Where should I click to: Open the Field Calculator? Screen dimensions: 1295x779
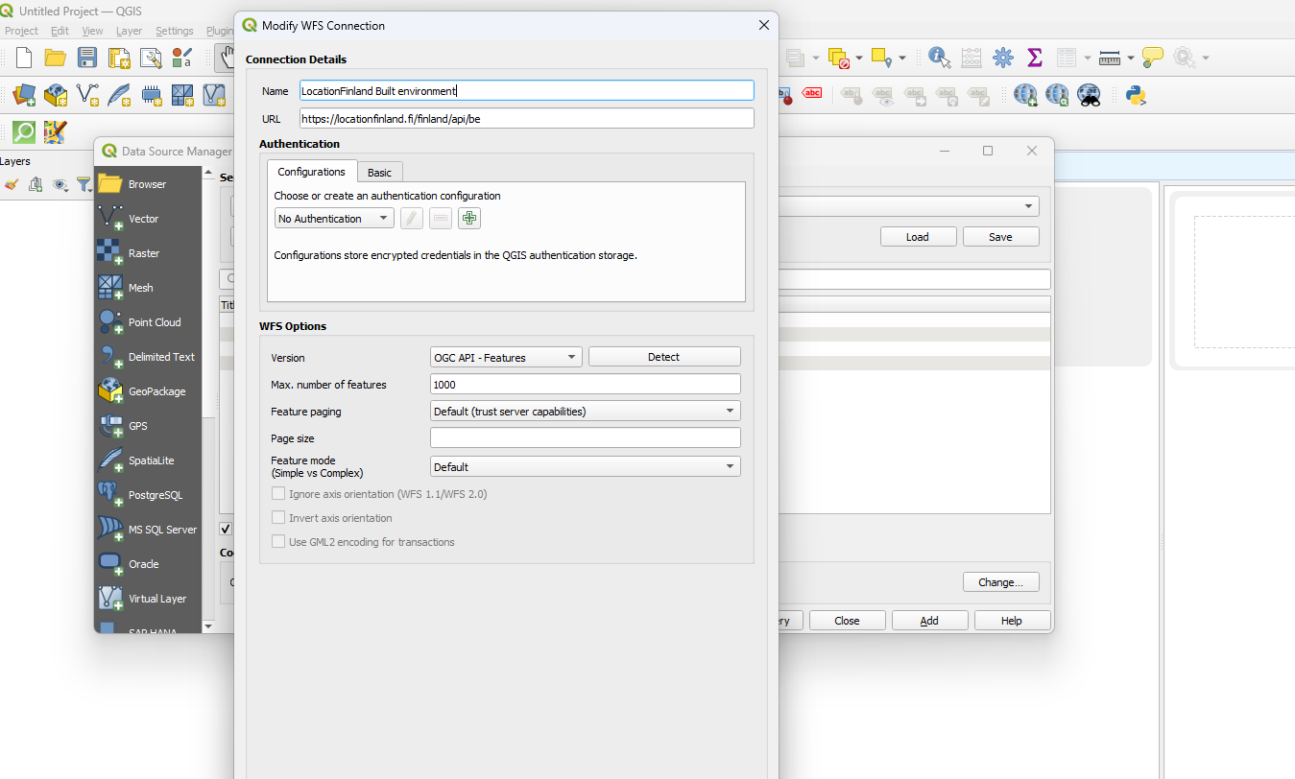(x=971, y=58)
